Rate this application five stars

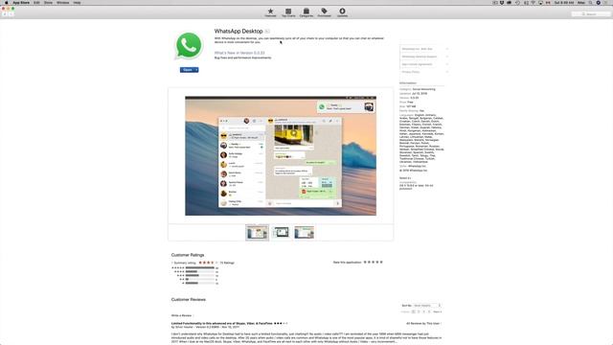[381, 262]
